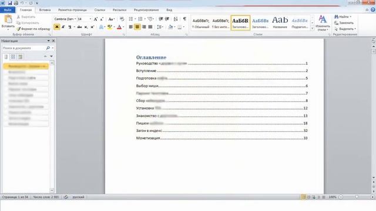Apply strikethrough formatting

pyautogui.click(x=80, y=27)
